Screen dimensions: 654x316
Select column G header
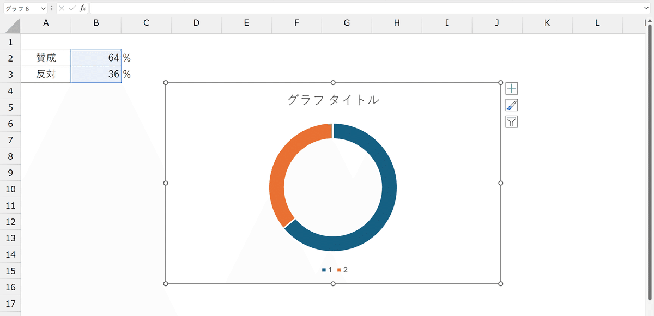[x=347, y=23]
